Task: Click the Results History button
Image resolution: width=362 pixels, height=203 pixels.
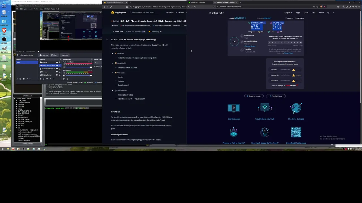Action: click(x=276, y=96)
